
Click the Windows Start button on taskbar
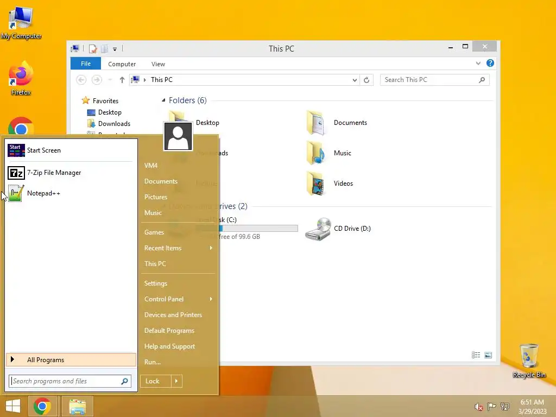point(13,406)
